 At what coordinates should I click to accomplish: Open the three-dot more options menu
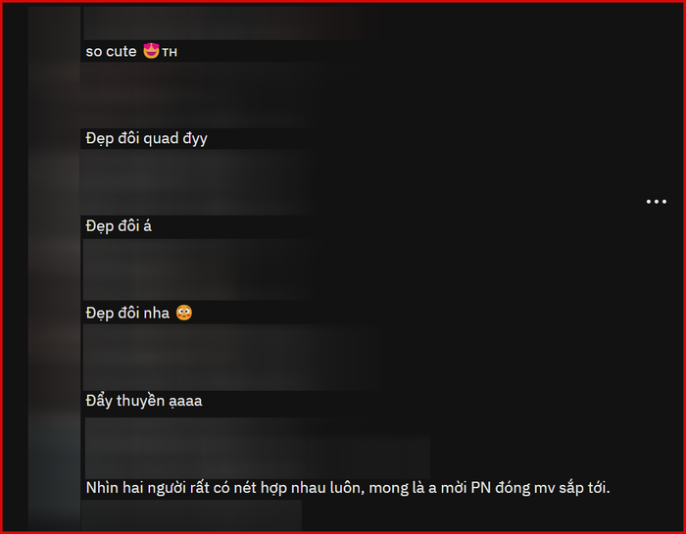coord(657,202)
